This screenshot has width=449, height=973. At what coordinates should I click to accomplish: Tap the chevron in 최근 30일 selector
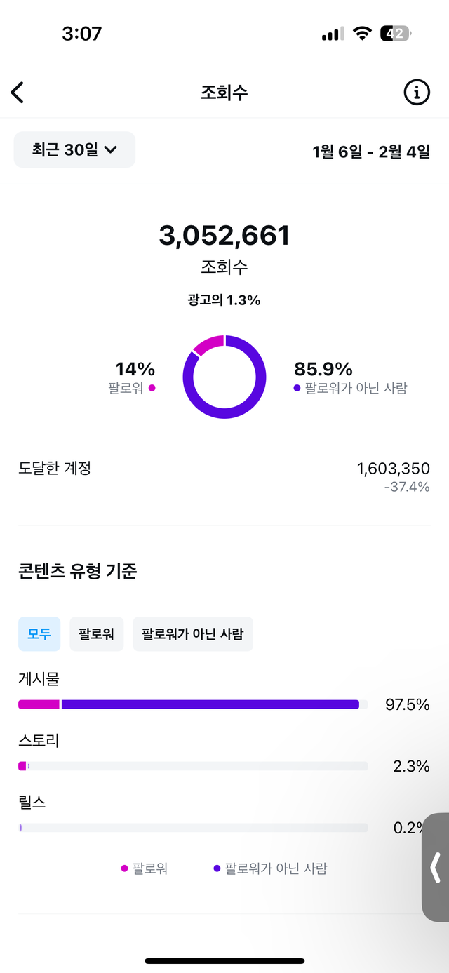[x=110, y=149]
